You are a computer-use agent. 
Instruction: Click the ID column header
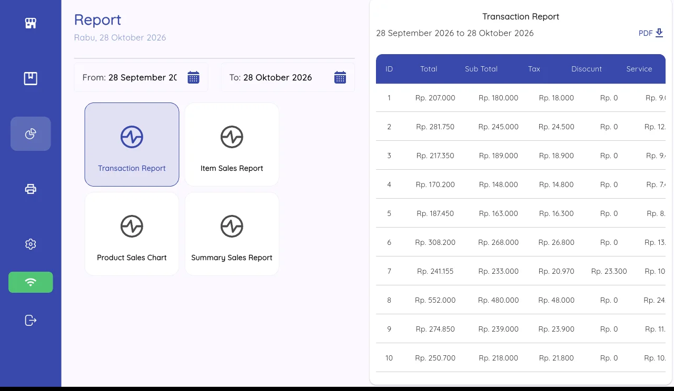coord(389,69)
